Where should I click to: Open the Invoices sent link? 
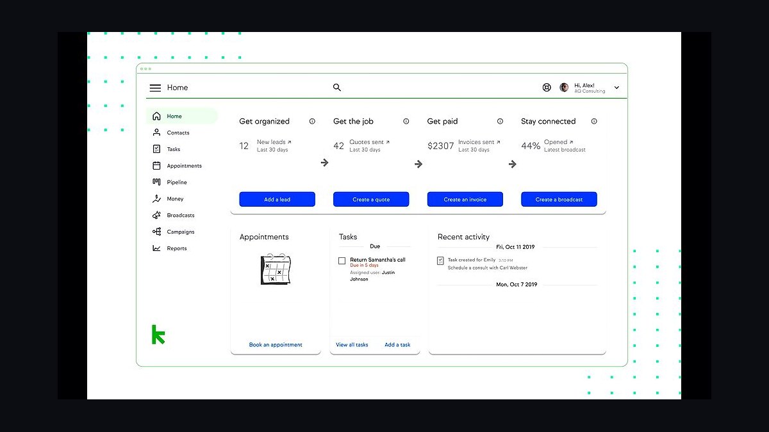(479, 142)
